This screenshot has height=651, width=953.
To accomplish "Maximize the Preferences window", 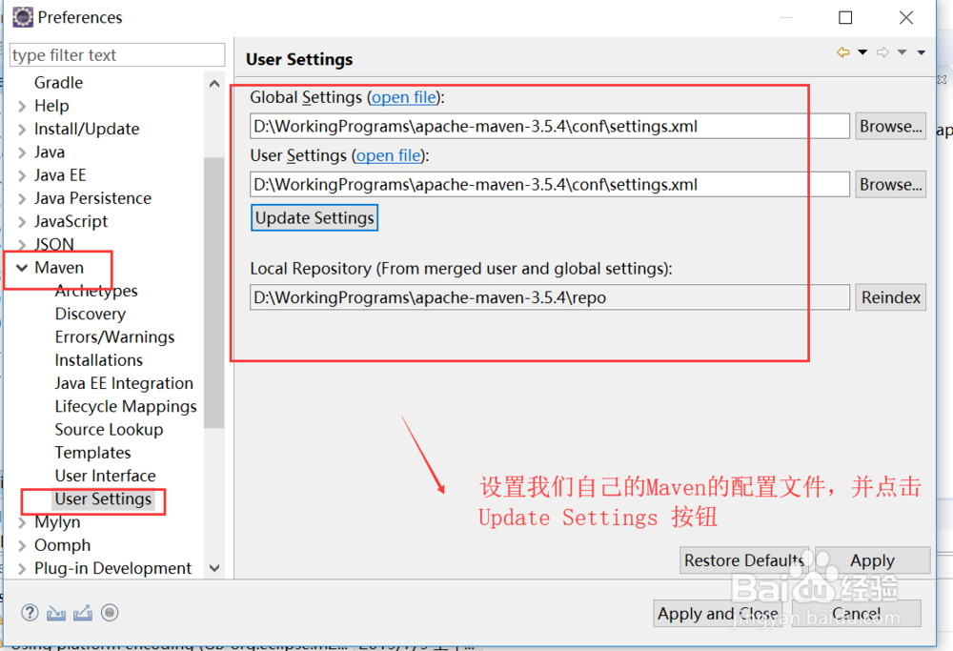I will click(845, 17).
